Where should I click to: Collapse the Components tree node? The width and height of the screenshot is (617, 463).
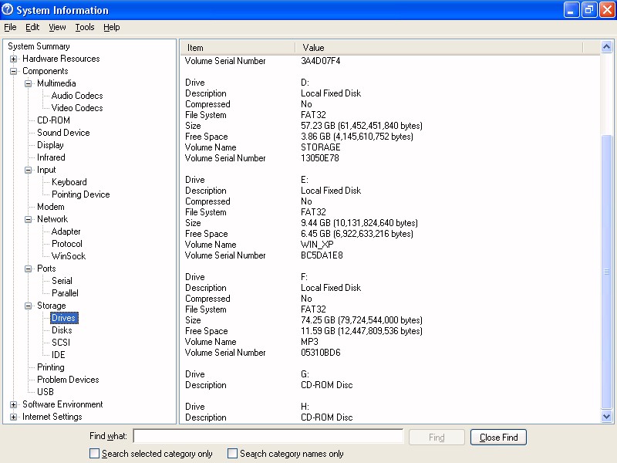[14, 71]
